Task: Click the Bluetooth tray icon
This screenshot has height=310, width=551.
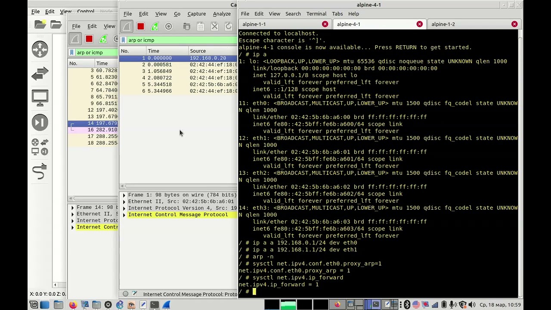Action: (x=407, y=305)
